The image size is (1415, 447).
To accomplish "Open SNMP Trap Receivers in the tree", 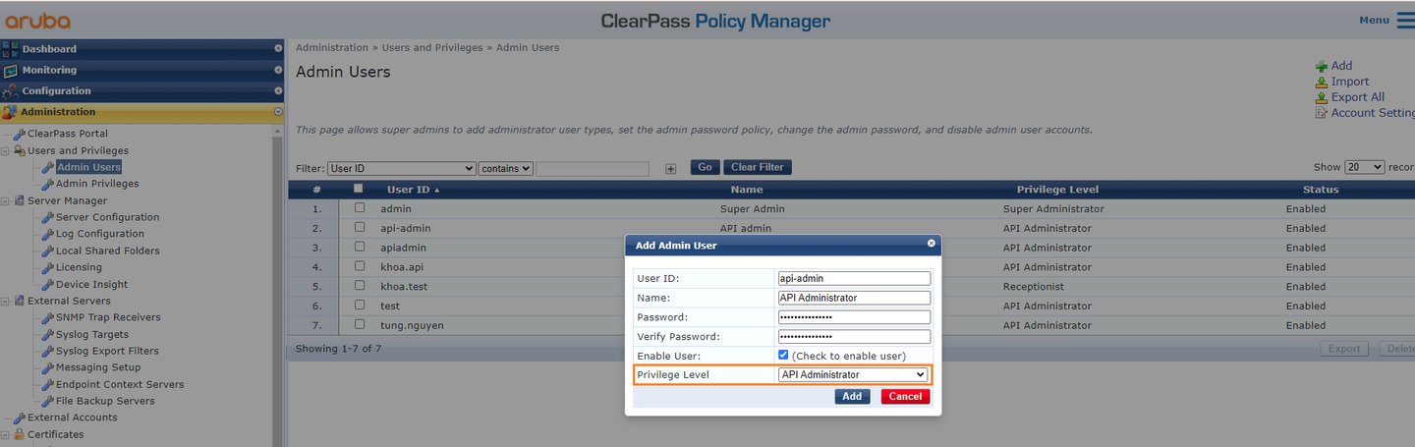I will (x=108, y=317).
